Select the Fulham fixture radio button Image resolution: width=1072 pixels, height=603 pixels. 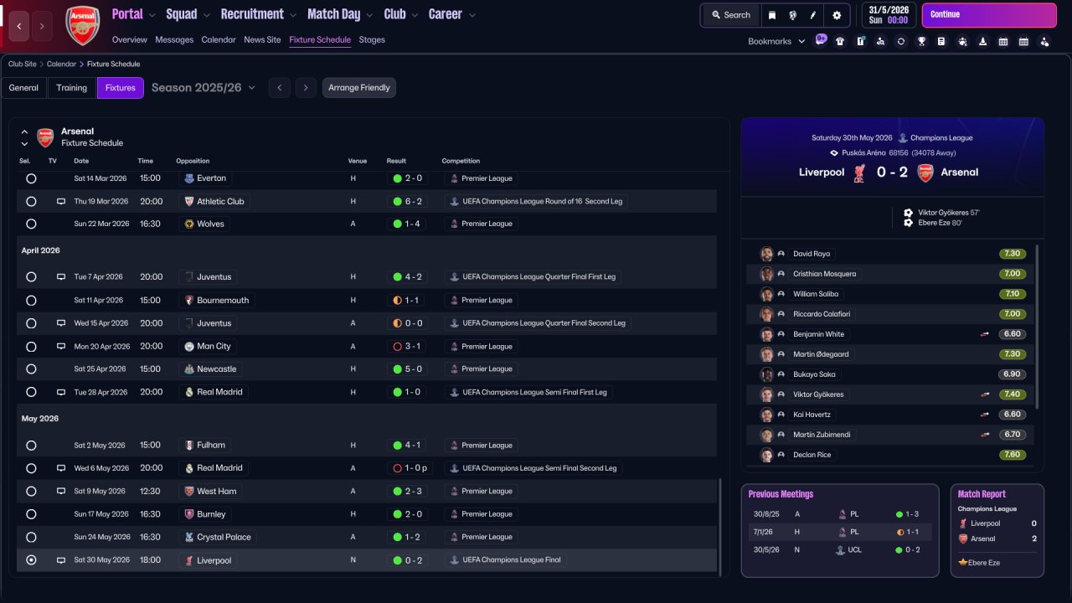coord(31,446)
